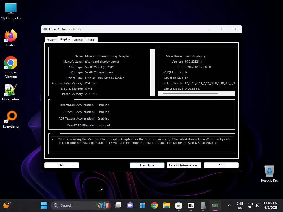283x212 pixels.
Task: Click the DirectX Diagnostic Tool title bar icon
Action: click(x=46, y=29)
